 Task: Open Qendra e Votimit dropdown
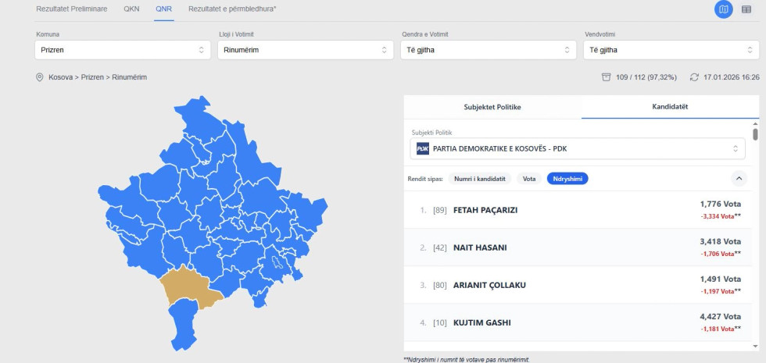pos(488,49)
